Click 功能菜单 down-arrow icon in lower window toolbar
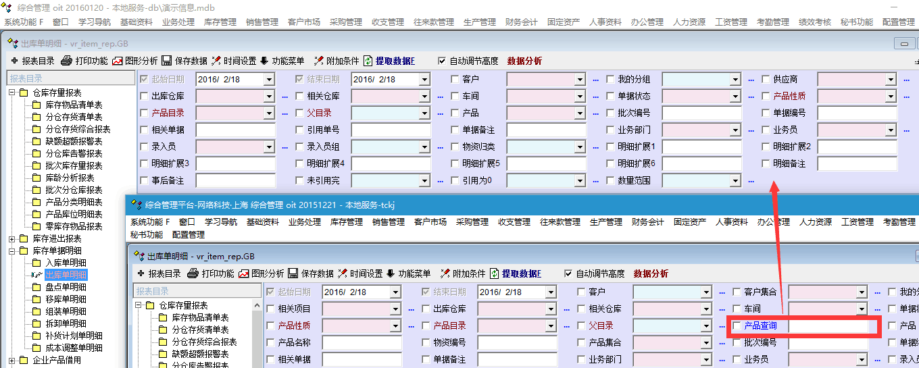 (x=391, y=273)
